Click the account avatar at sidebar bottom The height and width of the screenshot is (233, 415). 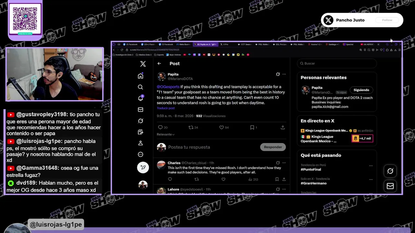pos(143,185)
